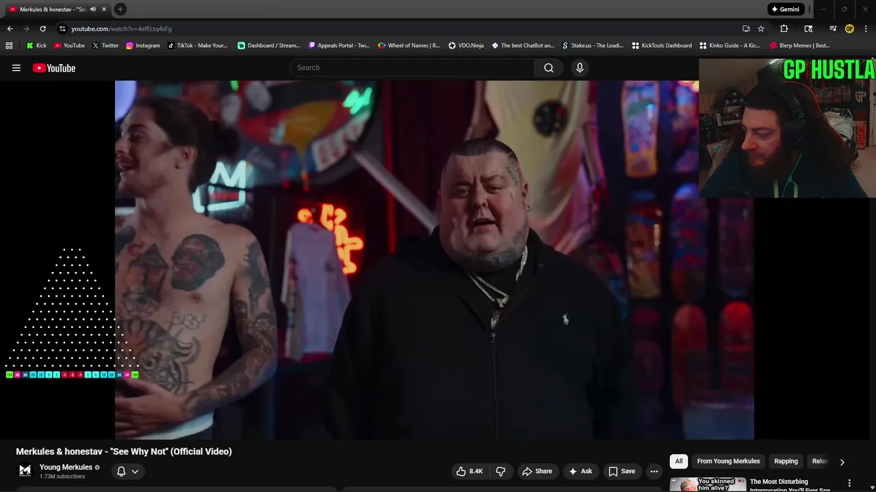Open the Chrome profile avatar
Screen dimensions: 876x492
click(849, 29)
